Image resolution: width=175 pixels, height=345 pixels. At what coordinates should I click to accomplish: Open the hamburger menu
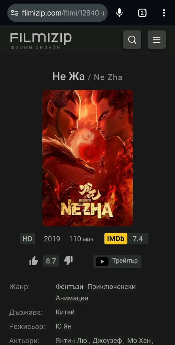coord(157,40)
